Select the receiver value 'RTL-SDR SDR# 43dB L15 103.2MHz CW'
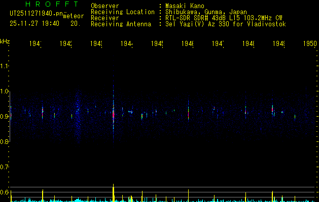This screenshot has width=319, height=202. tap(224, 18)
